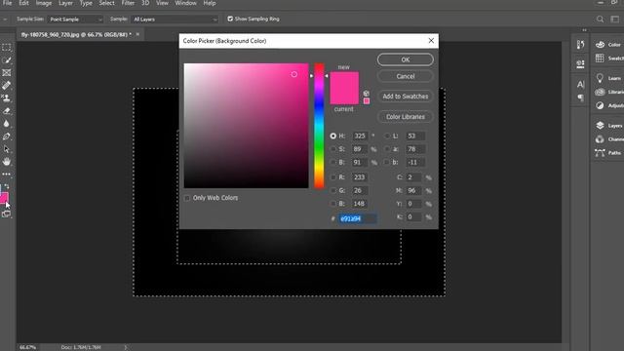Viewport: 624px width, 351px height.
Task: Close the Color Picker dialog
Action: (x=431, y=41)
